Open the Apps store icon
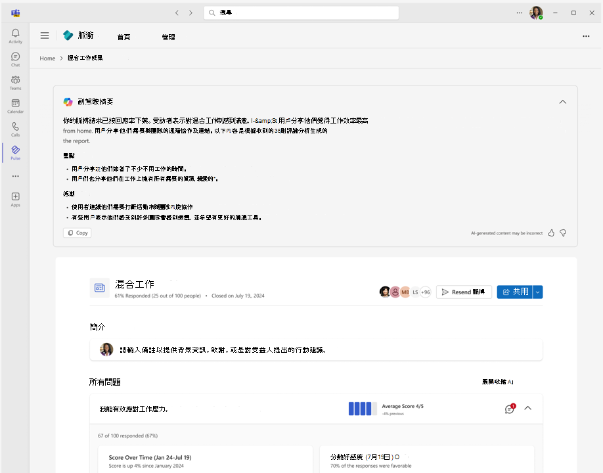The image size is (603, 473). point(15,200)
